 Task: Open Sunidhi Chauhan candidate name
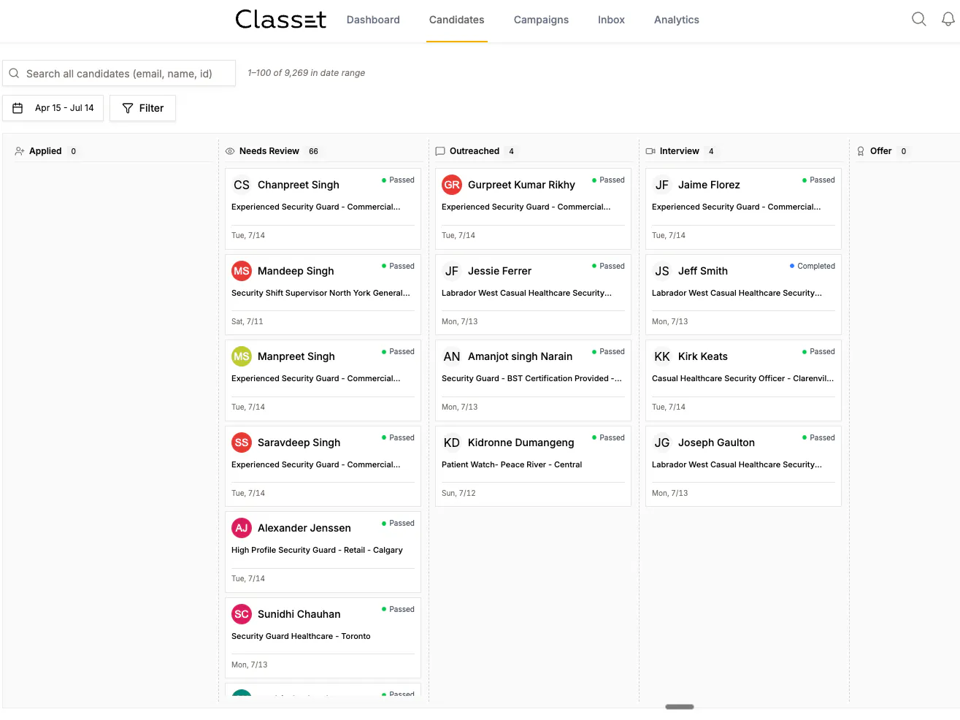tap(299, 614)
